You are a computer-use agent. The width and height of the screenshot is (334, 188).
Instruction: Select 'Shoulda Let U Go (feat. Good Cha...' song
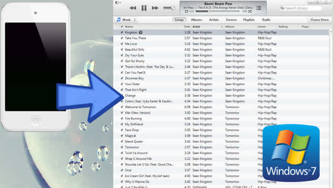tap(149, 164)
